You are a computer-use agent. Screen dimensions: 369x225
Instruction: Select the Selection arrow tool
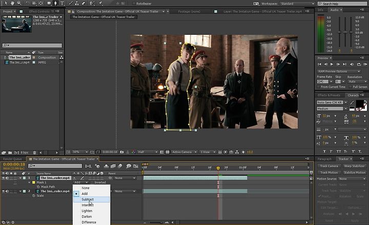tap(6, 3)
